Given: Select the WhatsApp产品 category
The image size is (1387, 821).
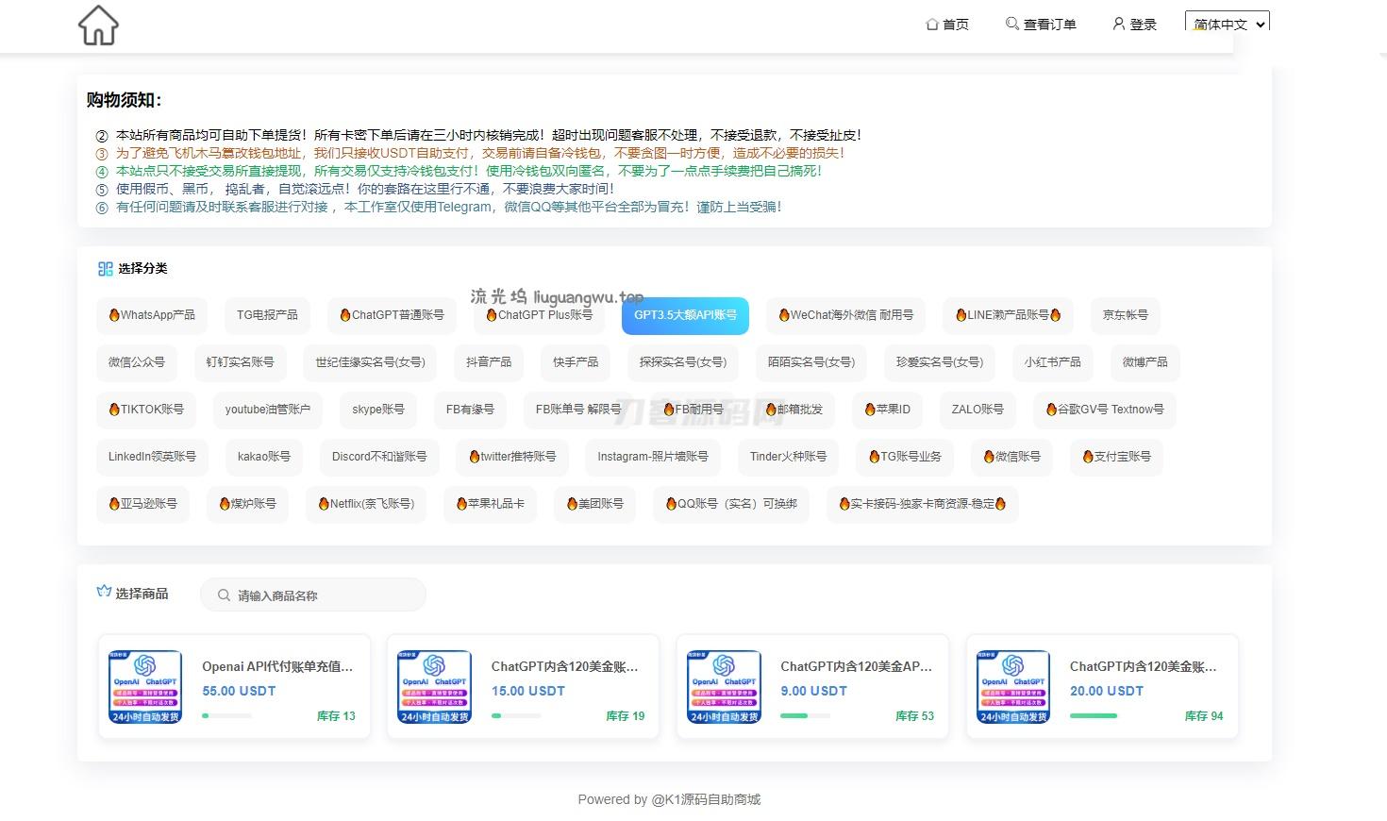Looking at the screenshot, I should point(152,315).
